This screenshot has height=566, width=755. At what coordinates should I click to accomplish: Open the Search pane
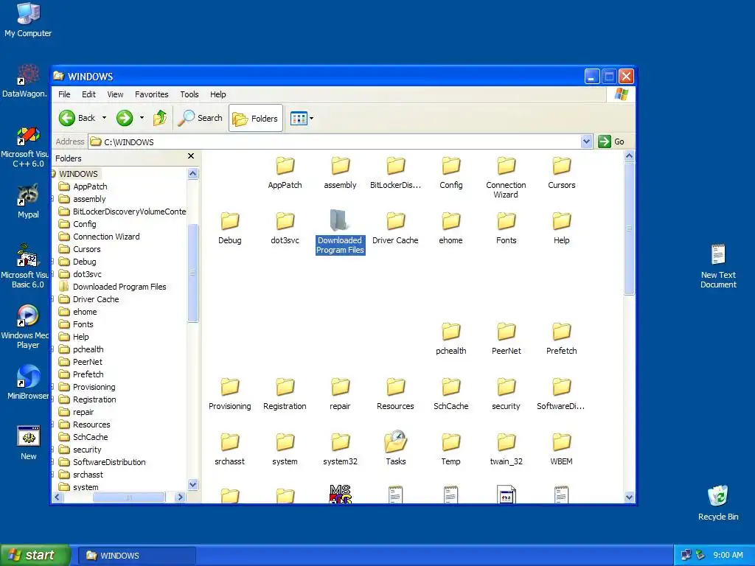click(x=201, y=118)
